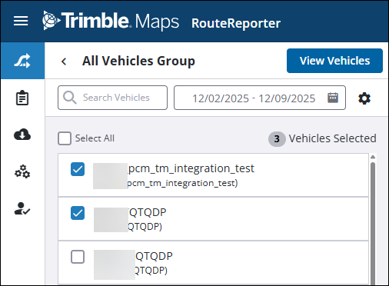389x286 pixels.
Task: Check the Select All checkbox
Action: pyautogui.click(x=65, y=138)
